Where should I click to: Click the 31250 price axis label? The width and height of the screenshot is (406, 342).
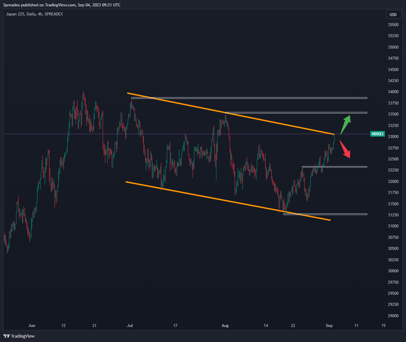[393, 215]
